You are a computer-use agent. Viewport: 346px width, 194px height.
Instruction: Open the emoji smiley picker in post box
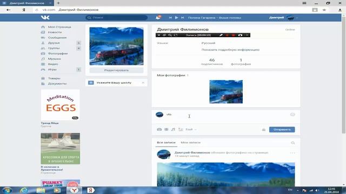point(292,114)
